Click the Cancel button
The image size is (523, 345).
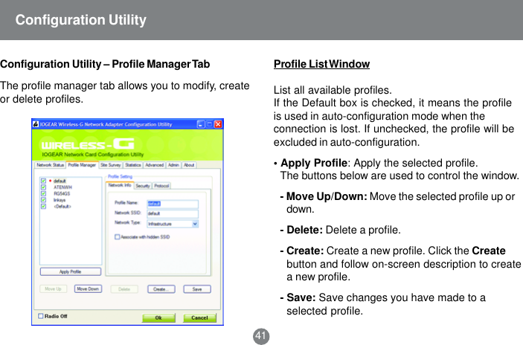[200, 317]
